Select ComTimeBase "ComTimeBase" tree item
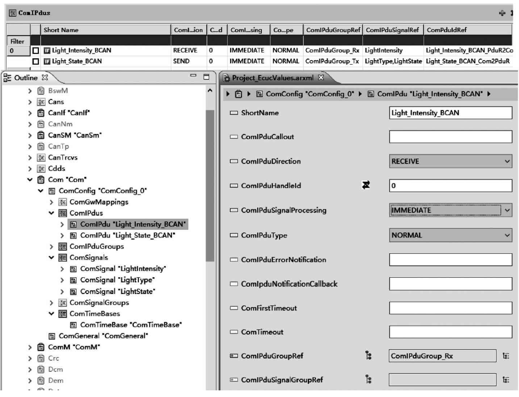The image size is (519, 397). tap(131, 325)
